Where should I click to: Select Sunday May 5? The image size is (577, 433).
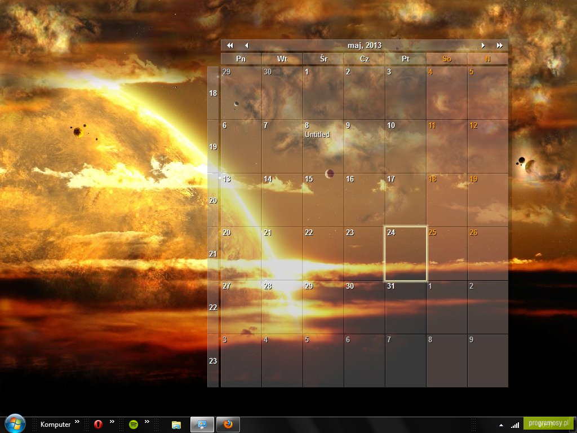tap(487, 93)
